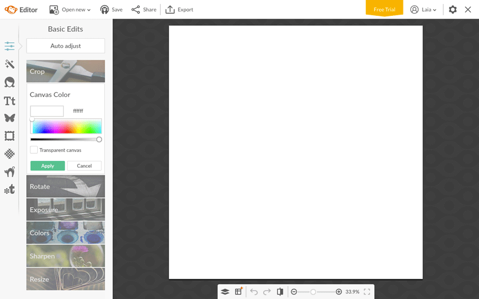Image resolution: width=479 pixels, height=299 pixels.
Task: Open the Effects face silhouette tab
Action: (x=10, y=82)
